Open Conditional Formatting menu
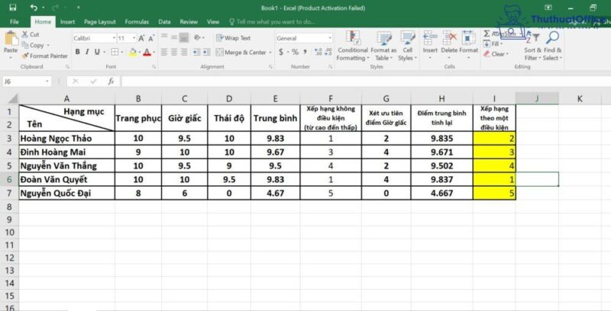Image resolution: width=611 pixels, height=311 pixels. pos(353,46)
